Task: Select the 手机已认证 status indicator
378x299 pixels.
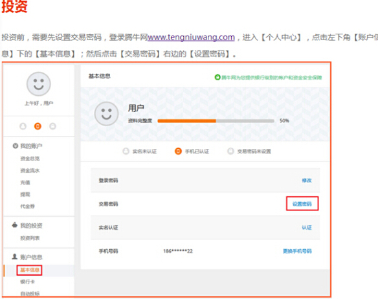Action: pyautogui.click(x=192, y=151)
